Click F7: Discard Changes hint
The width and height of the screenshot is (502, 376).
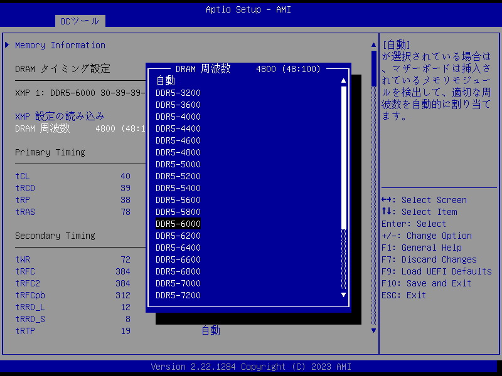tap(429, 259)
